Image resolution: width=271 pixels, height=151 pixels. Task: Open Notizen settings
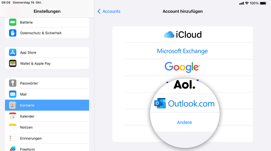[x=47, y=127]
